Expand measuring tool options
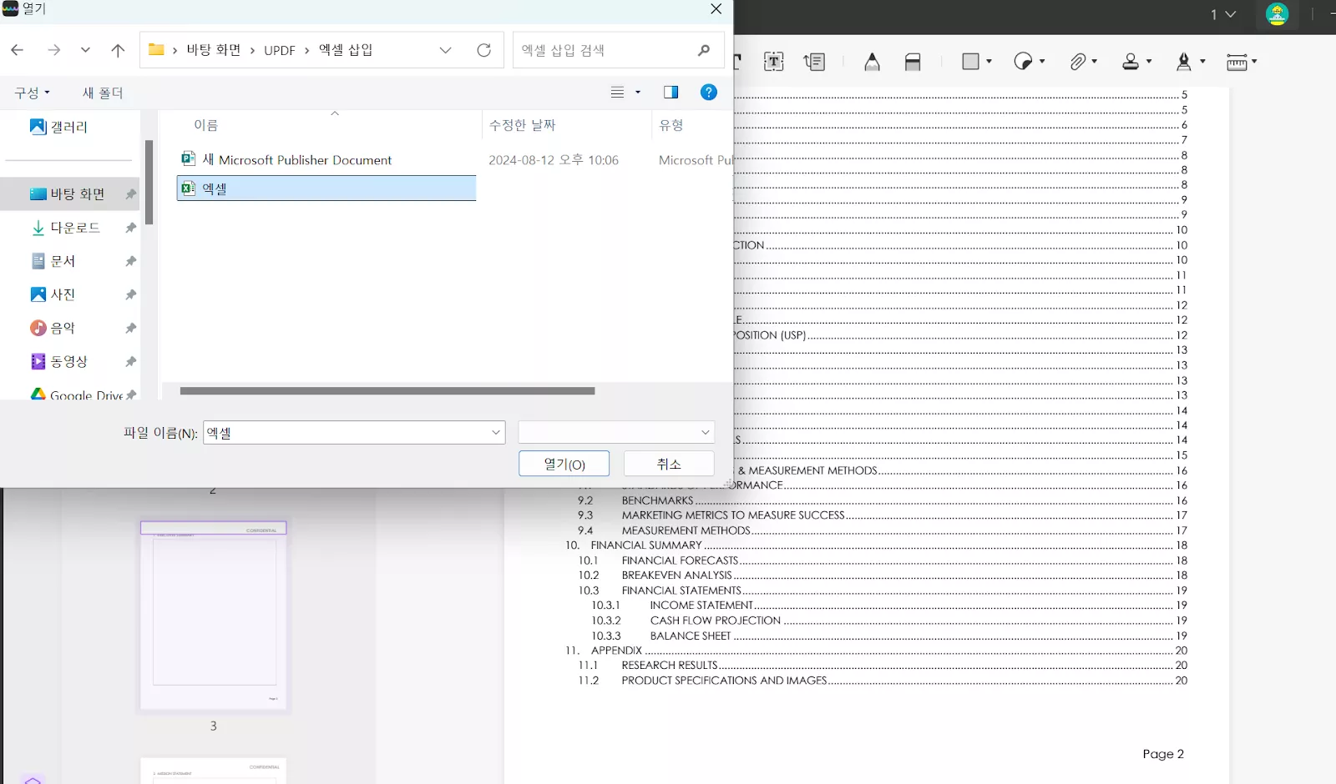This screenshot has width=1336, height=784. [x=1254, y=61]
